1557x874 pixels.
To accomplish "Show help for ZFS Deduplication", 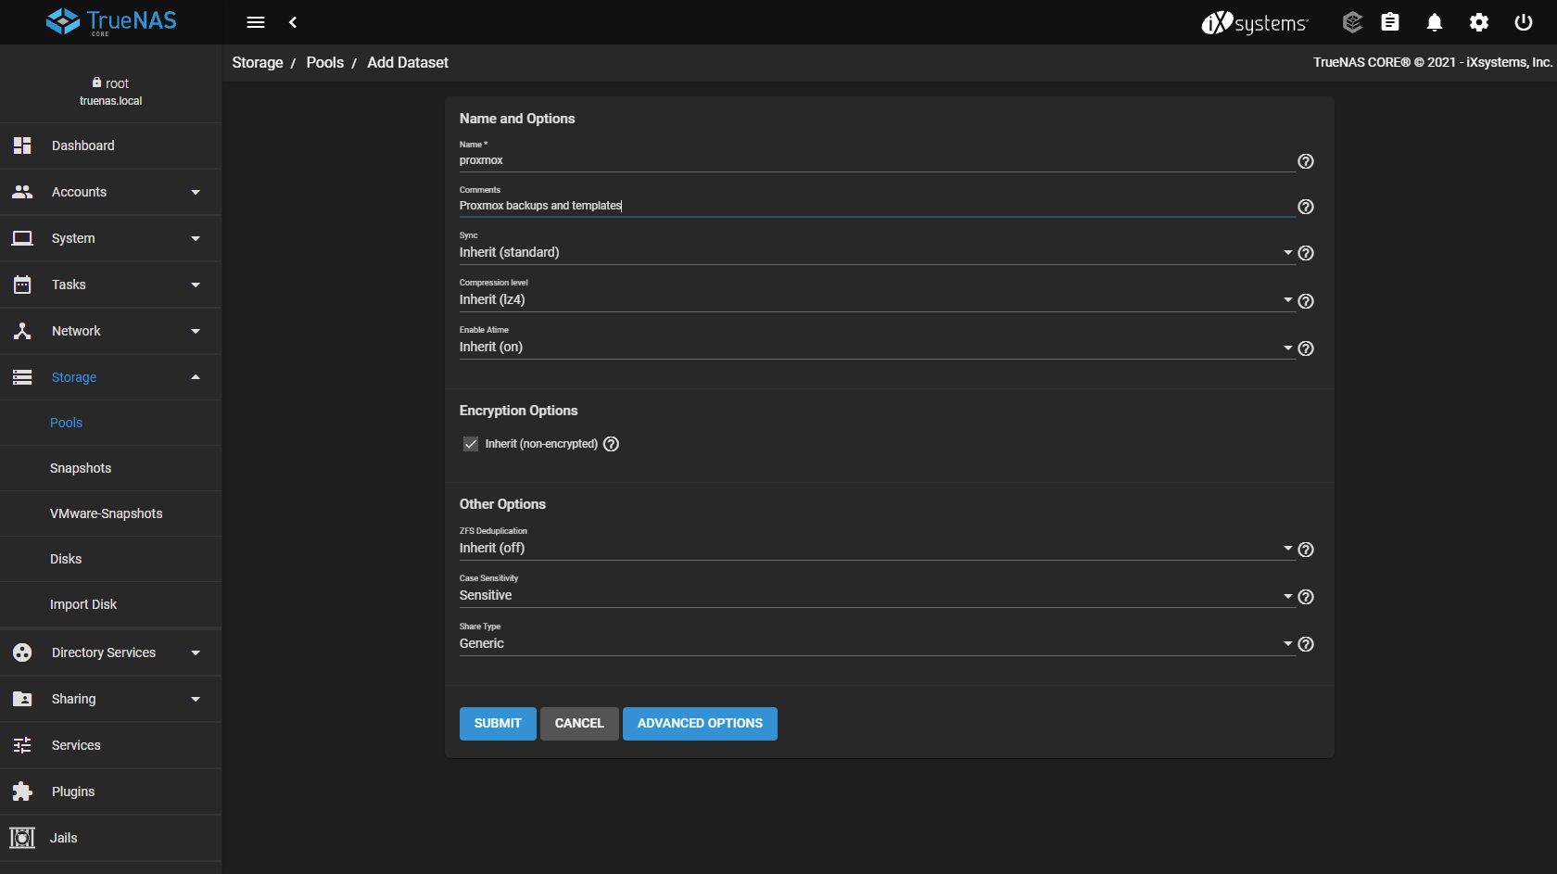I will pyautogui.click(x=1306, y=550).
